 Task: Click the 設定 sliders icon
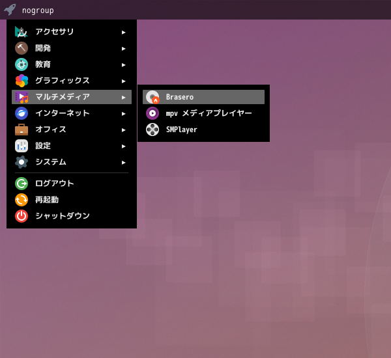[22, 146]
